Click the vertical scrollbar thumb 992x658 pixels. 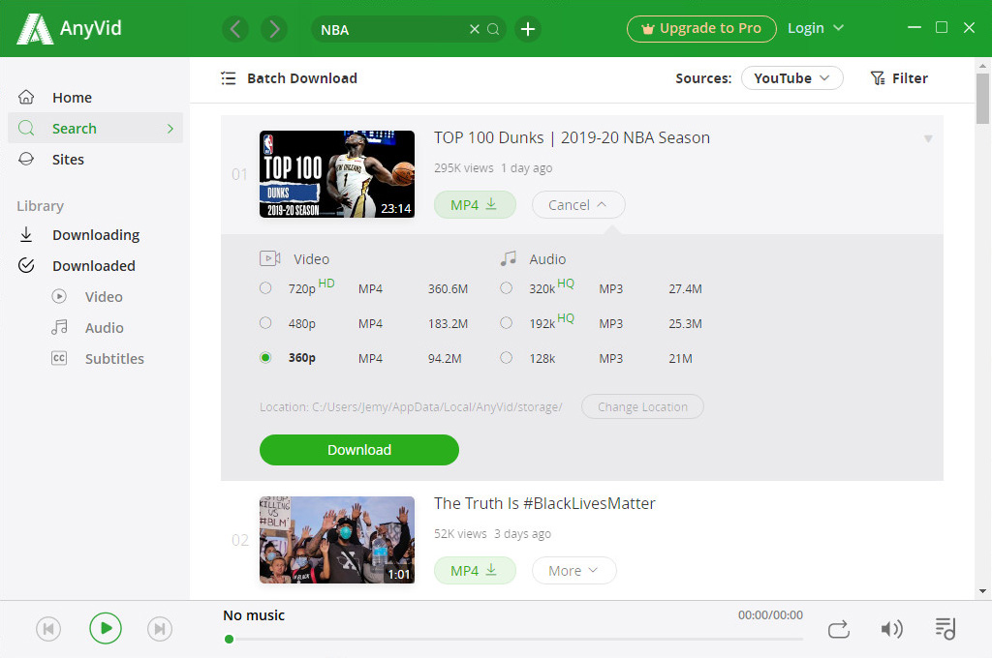(982, 98)
